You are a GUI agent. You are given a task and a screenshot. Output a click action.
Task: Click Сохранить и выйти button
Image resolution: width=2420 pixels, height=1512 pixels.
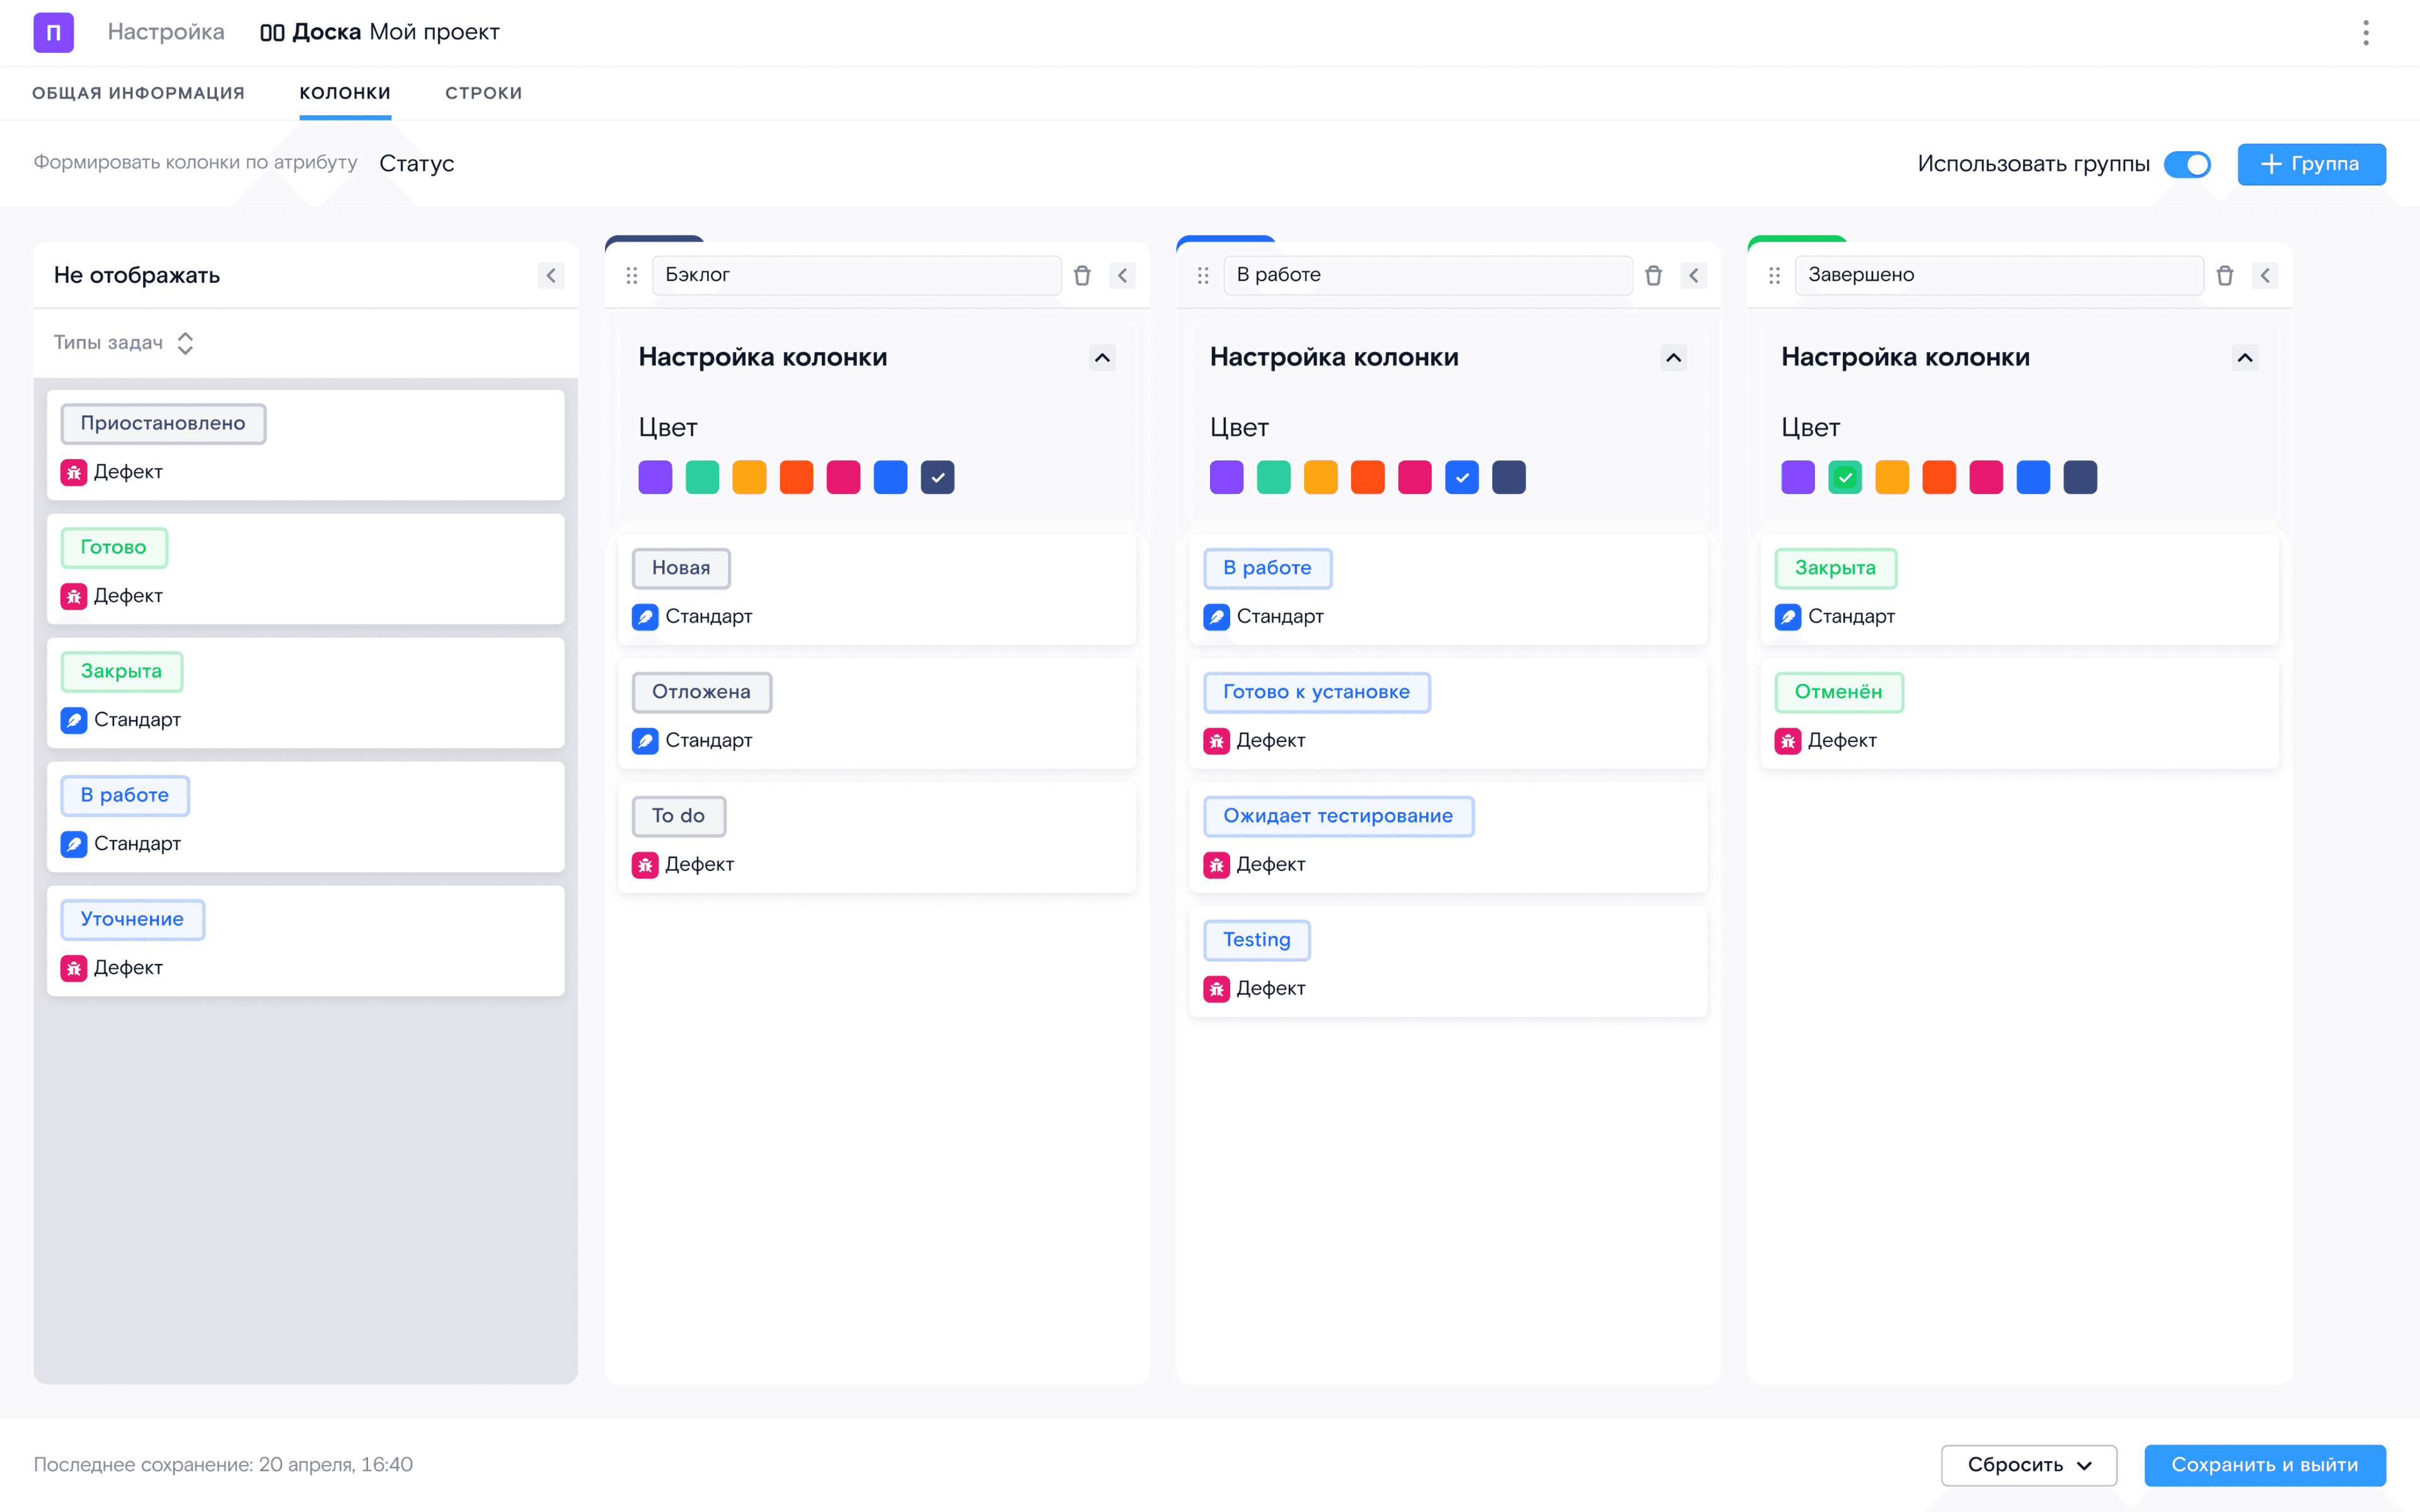click(x=2265, y=1465)
